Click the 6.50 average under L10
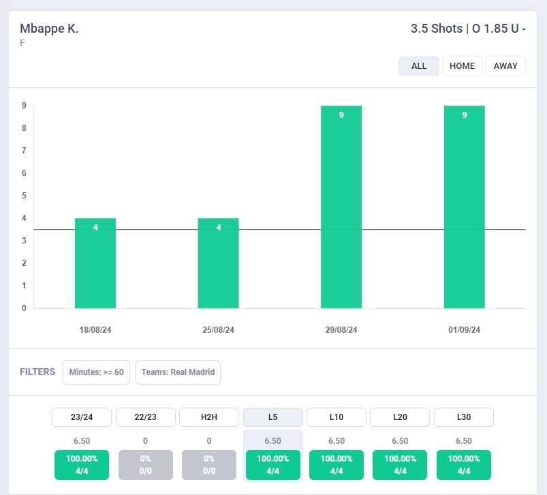The image size is (547, 495). (337, 441)
